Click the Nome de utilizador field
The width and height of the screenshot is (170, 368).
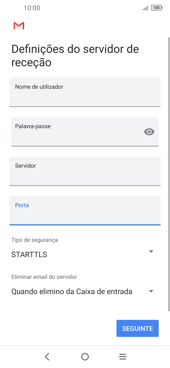pos(85,92)
